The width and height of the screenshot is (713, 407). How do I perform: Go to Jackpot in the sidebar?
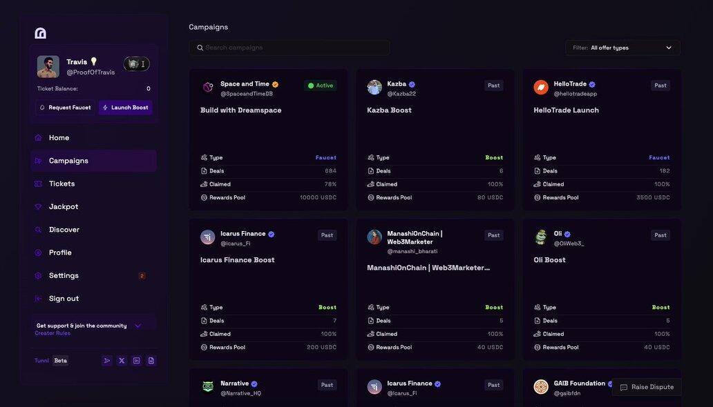point(63,207)
